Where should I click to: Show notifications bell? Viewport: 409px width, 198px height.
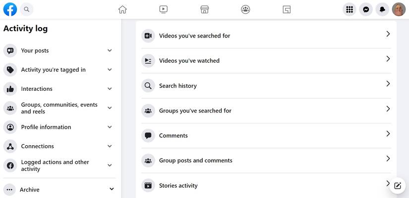coord(382,9)
